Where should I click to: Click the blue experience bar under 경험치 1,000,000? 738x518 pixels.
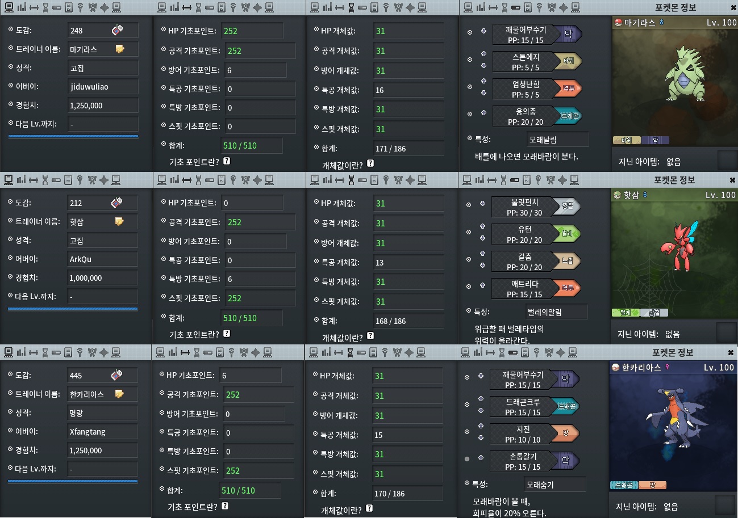[73, 309]
